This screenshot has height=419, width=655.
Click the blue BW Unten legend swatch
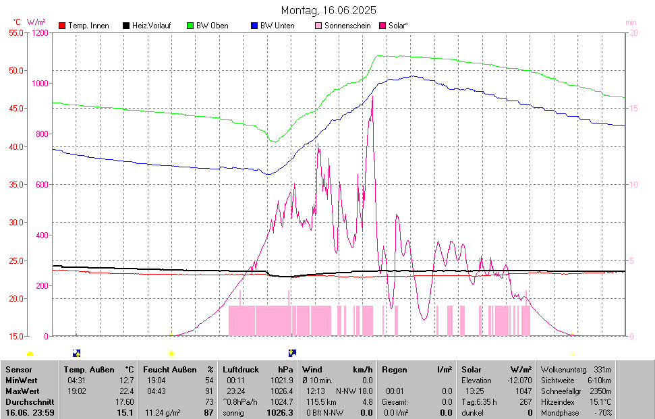click(x=254, y=26)
